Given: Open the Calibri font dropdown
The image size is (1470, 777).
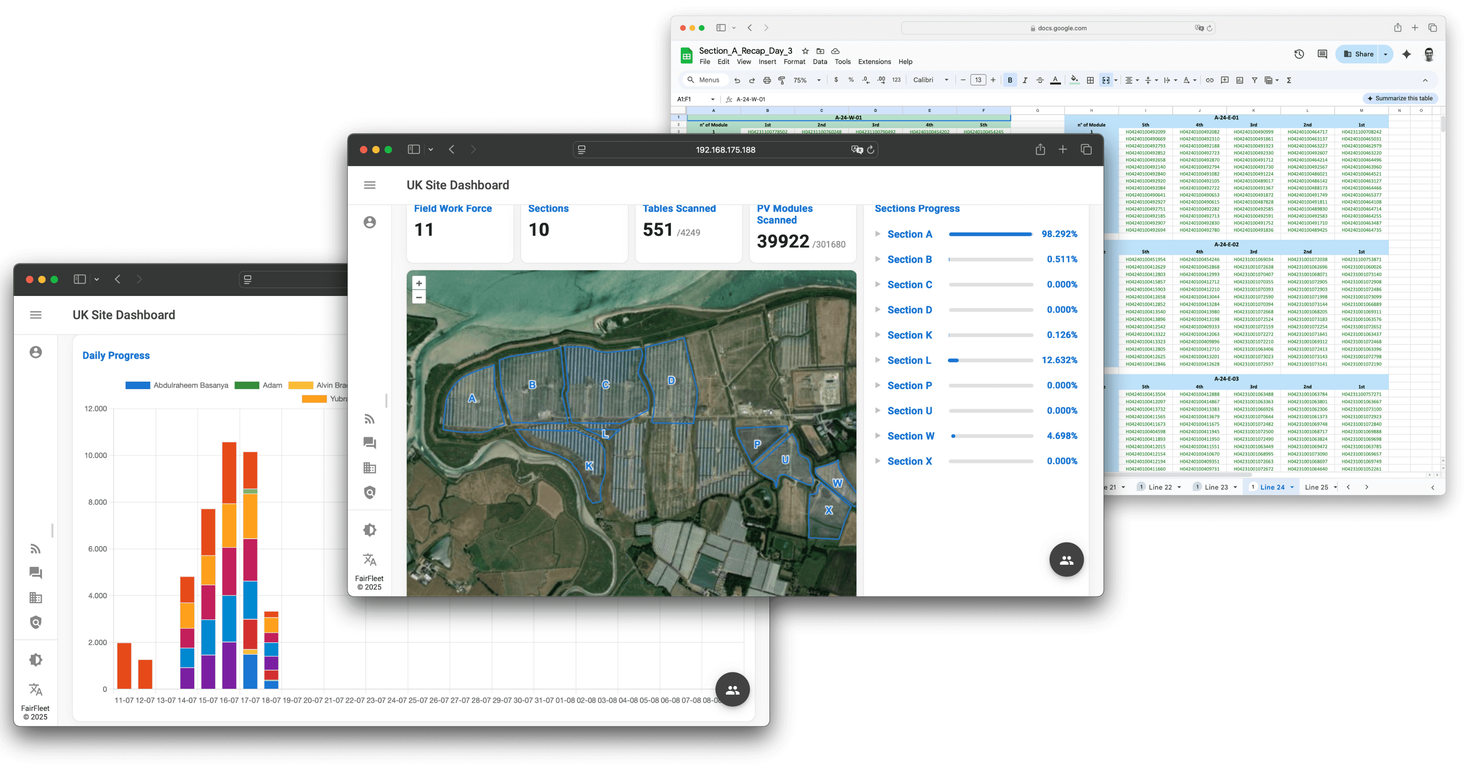Looking at the screenshot, I should 930,80.
